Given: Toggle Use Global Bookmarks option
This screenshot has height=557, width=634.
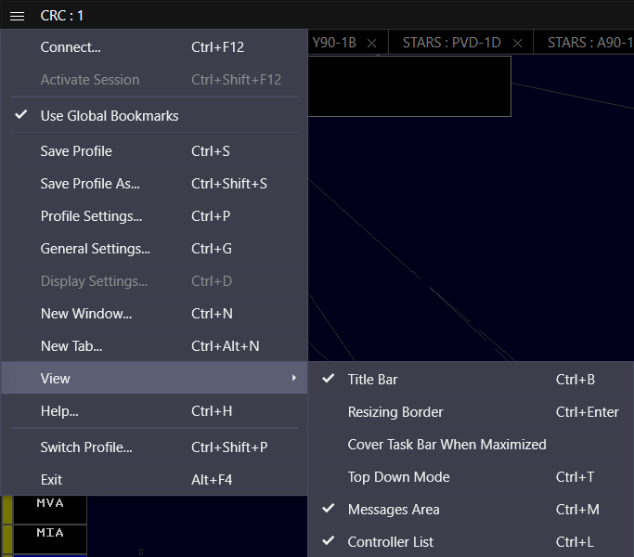Looking at the screenshot, I should 110,116.
